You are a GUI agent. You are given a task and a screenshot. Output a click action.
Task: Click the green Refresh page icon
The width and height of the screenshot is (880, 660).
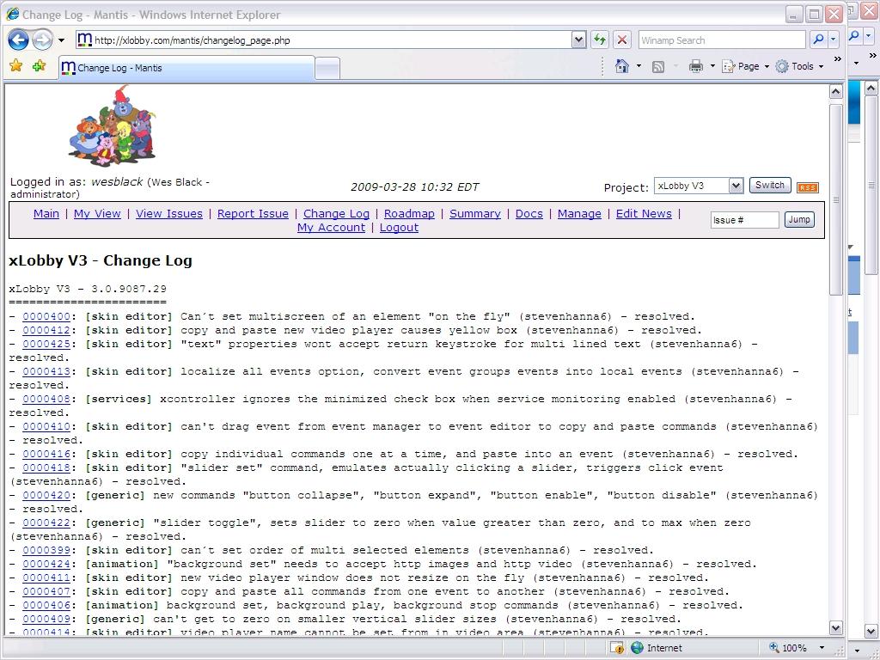point(599,40)
